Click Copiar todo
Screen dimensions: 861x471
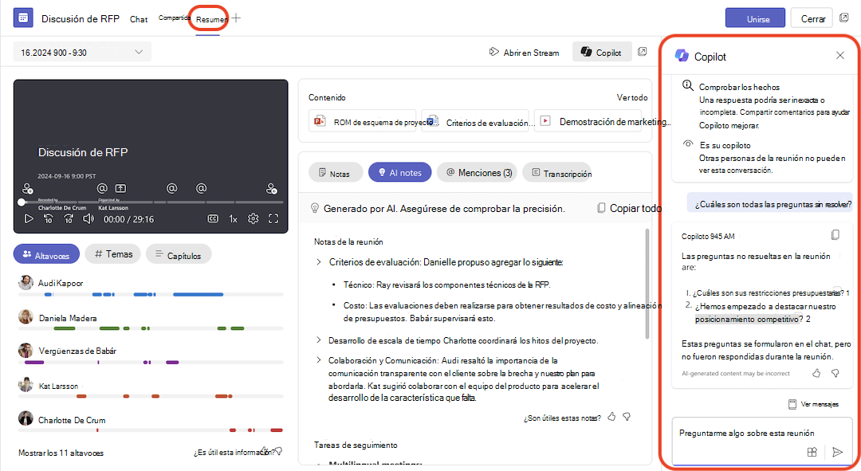click(629, 208)
